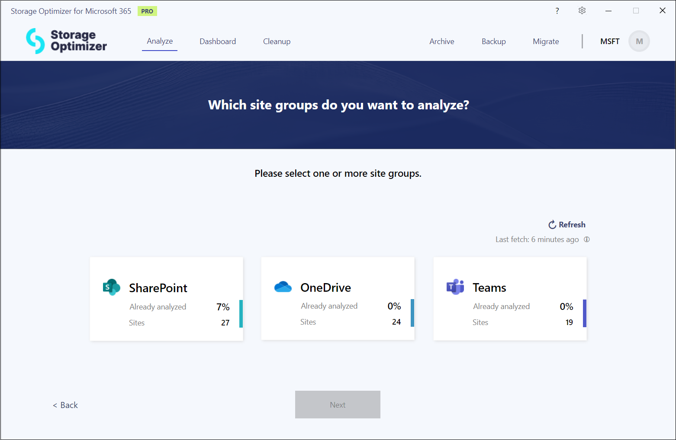The height and width of the screenshot is (440, 676).
Task: Open settings via the gear icon
Action: (x=582, y=11)
